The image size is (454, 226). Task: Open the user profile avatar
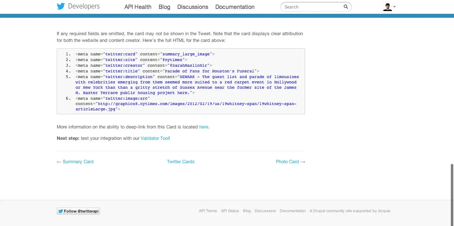pyautogui.click(x=387, y=6)
